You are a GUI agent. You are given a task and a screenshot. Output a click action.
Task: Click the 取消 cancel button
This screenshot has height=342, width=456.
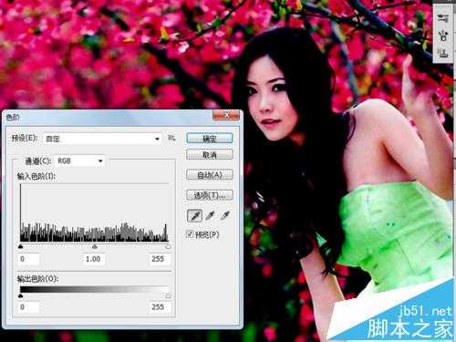[x=210, y=155]
